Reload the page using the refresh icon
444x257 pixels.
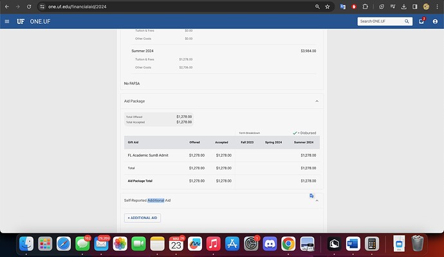point(29,6)
